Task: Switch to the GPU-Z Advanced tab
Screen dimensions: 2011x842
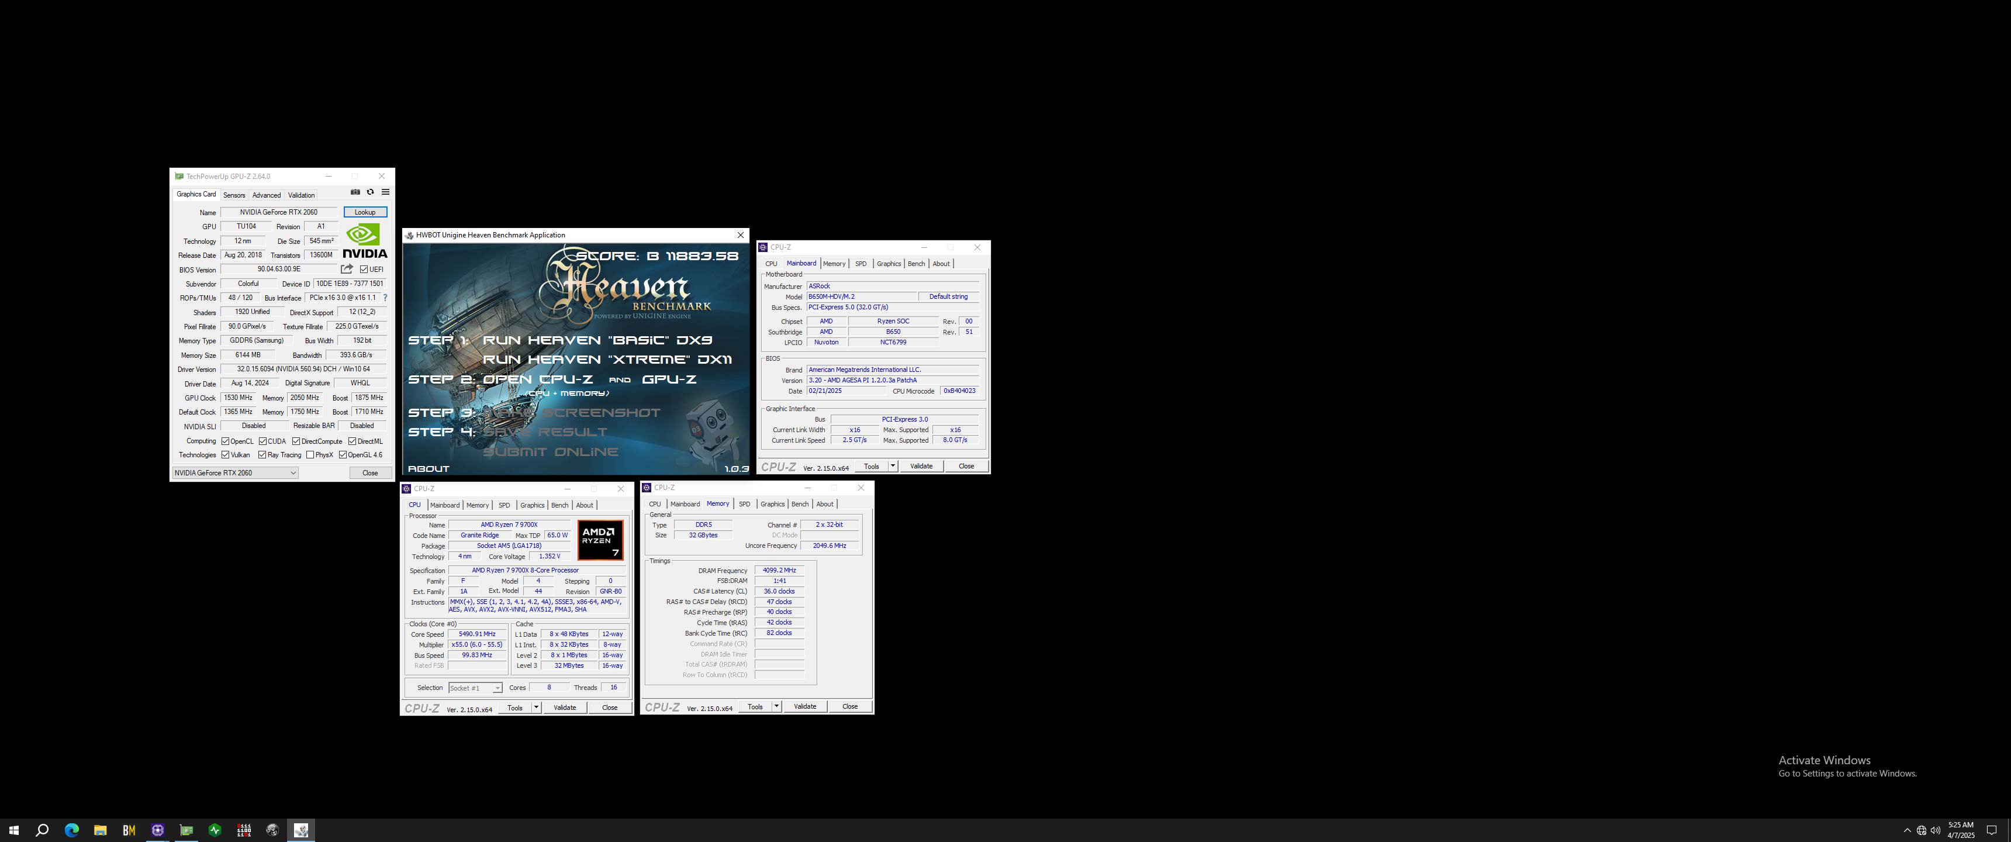Action: tap(266, 195)
